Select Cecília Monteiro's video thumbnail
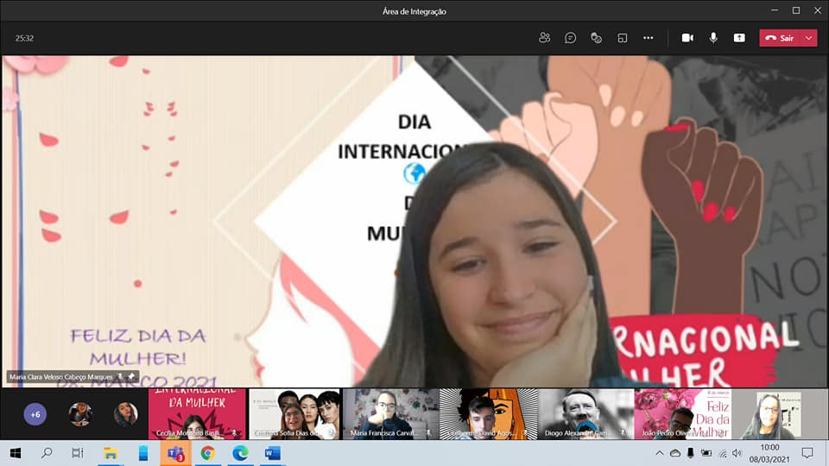Screen dimensions: 829x466 197,414
